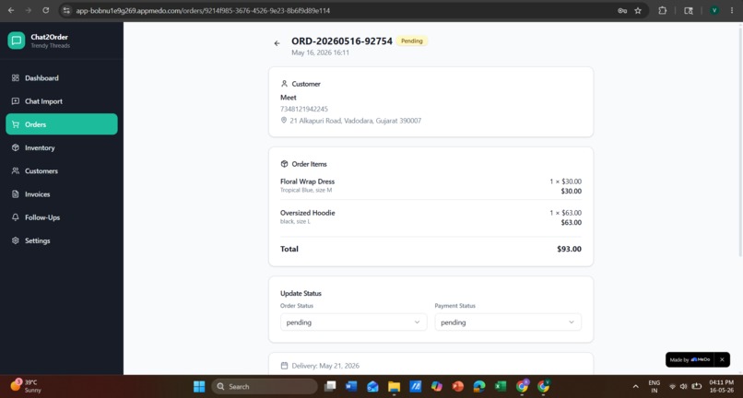Viewport: 743px width, 398px height.
Task: Click the calendar icon beside Delivery date
Action: (284, 366)
